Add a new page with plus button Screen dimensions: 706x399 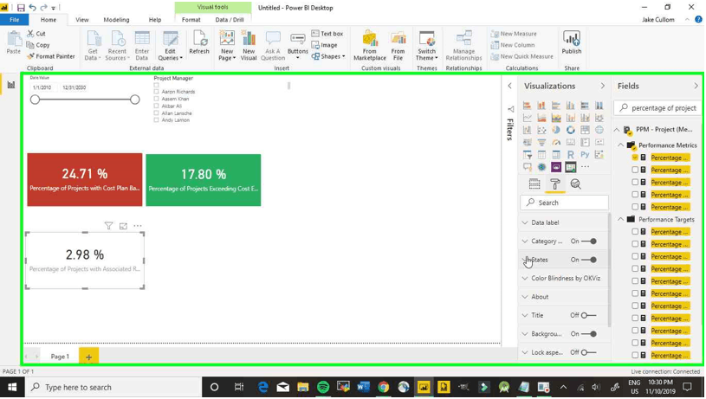(x=88, y=357)
